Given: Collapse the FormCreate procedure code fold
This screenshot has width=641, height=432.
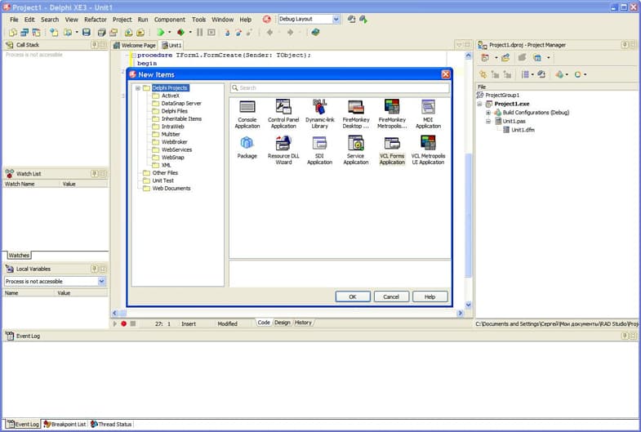Looking at the screenshot, I should (x=133, y=56).
